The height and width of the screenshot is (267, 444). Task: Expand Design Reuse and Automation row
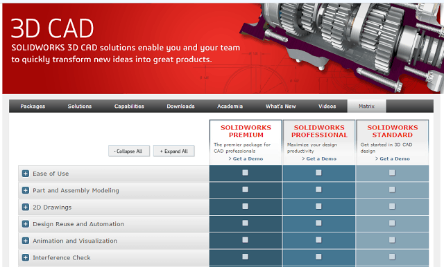point(26,224)
